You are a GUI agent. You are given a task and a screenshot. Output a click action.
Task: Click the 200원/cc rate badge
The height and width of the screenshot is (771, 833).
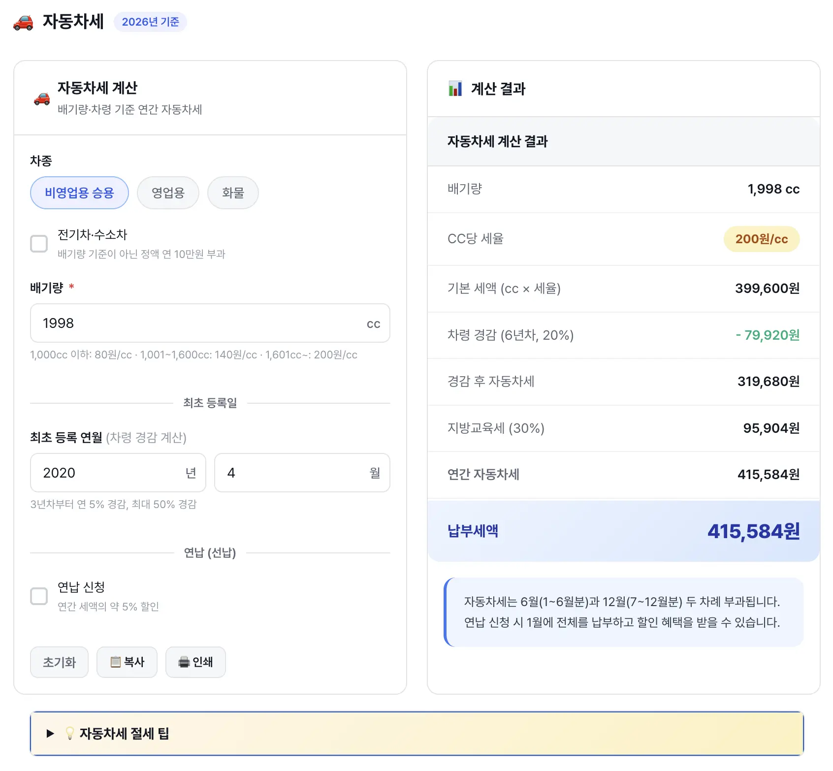pyautogui.click(x=761, y=239)
